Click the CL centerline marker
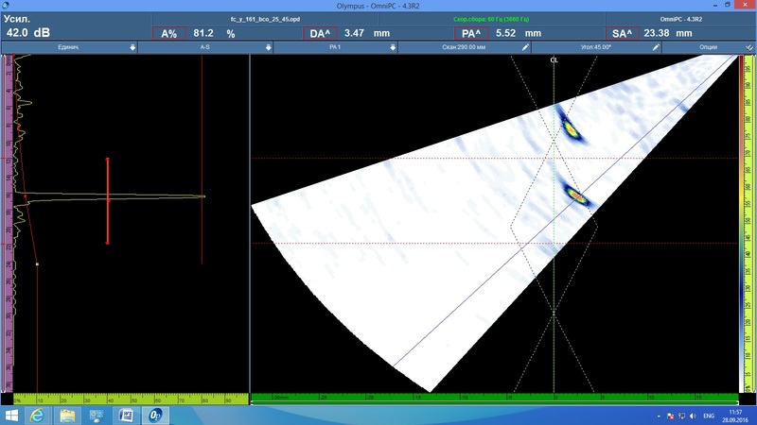757x425 pixels. pos(555,59)
